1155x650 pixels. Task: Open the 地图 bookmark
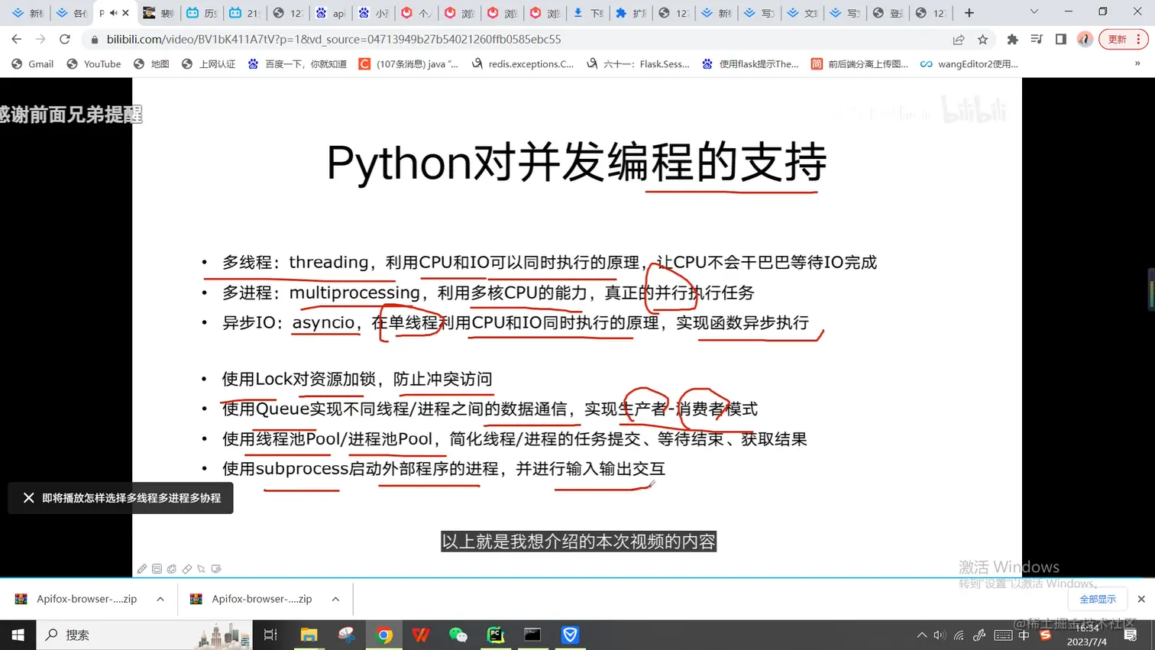[x=151, y=64]
